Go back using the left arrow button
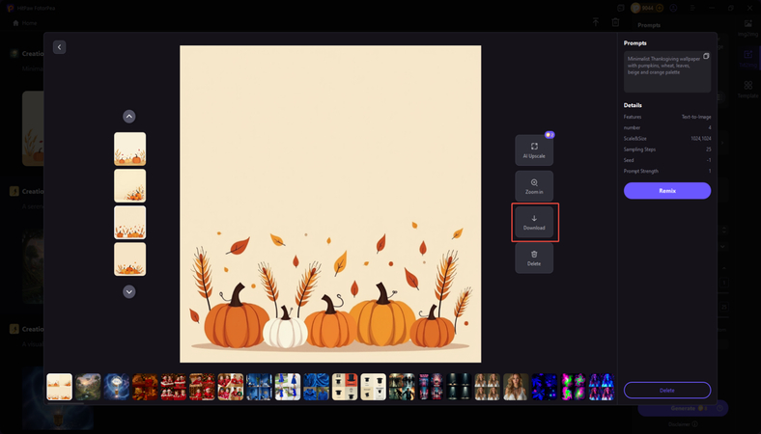The image size is (761, 434). click(x=59, y=47)
